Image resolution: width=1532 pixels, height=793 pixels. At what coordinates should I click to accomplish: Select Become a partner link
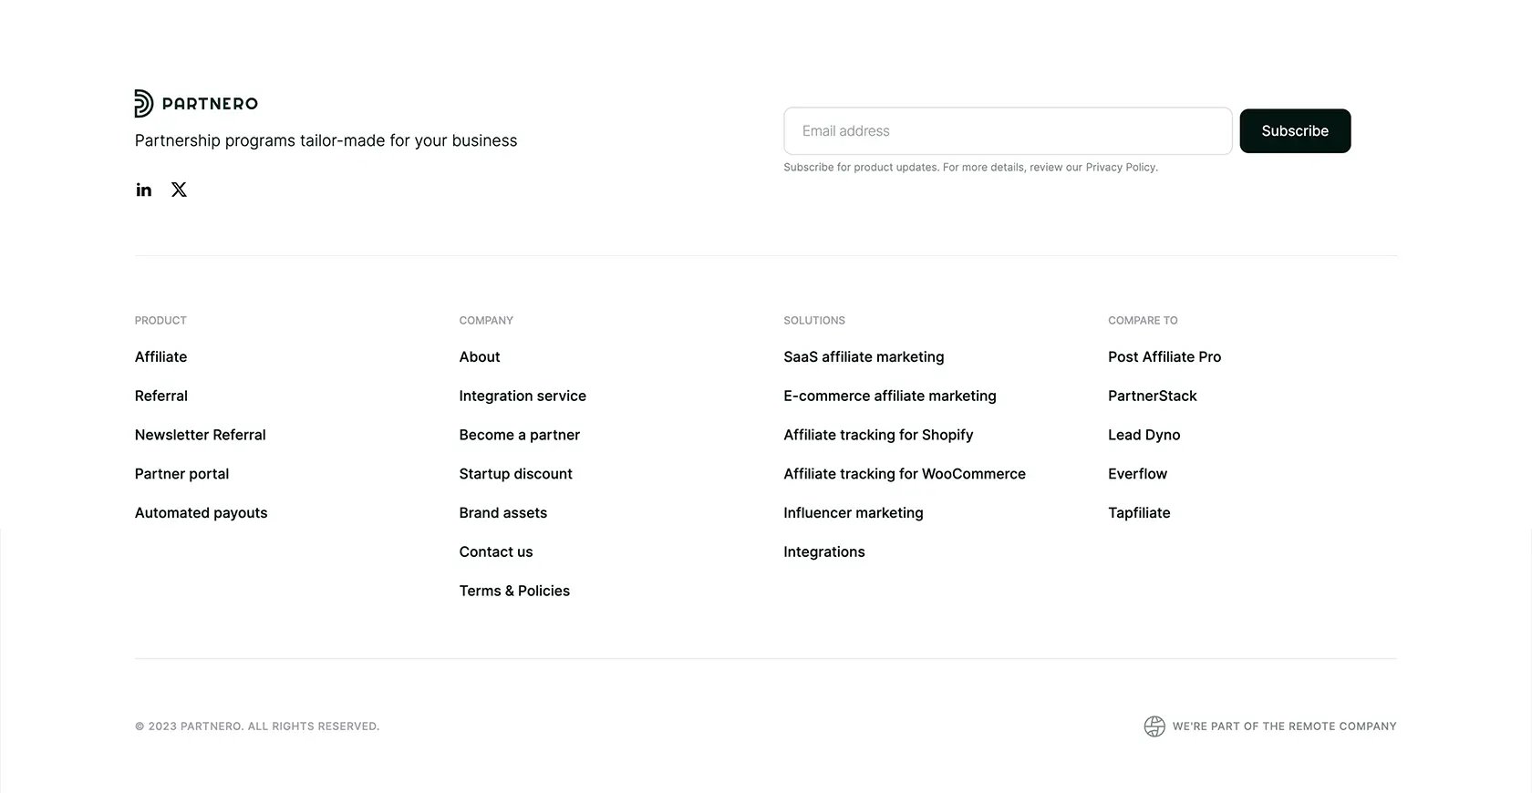click(x=520, y=435)
